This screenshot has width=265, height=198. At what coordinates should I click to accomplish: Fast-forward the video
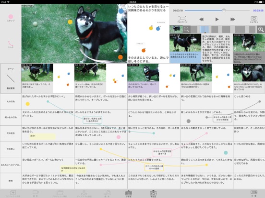point(233,19)
